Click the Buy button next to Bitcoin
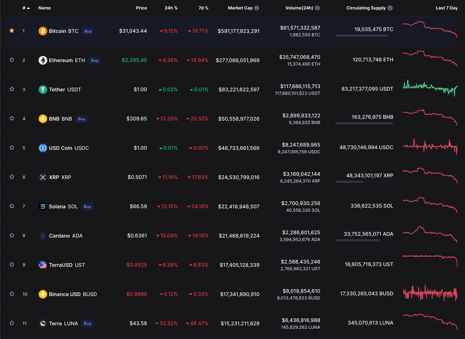The width and height of the screenshot is (465, 339). coord(88,31)
